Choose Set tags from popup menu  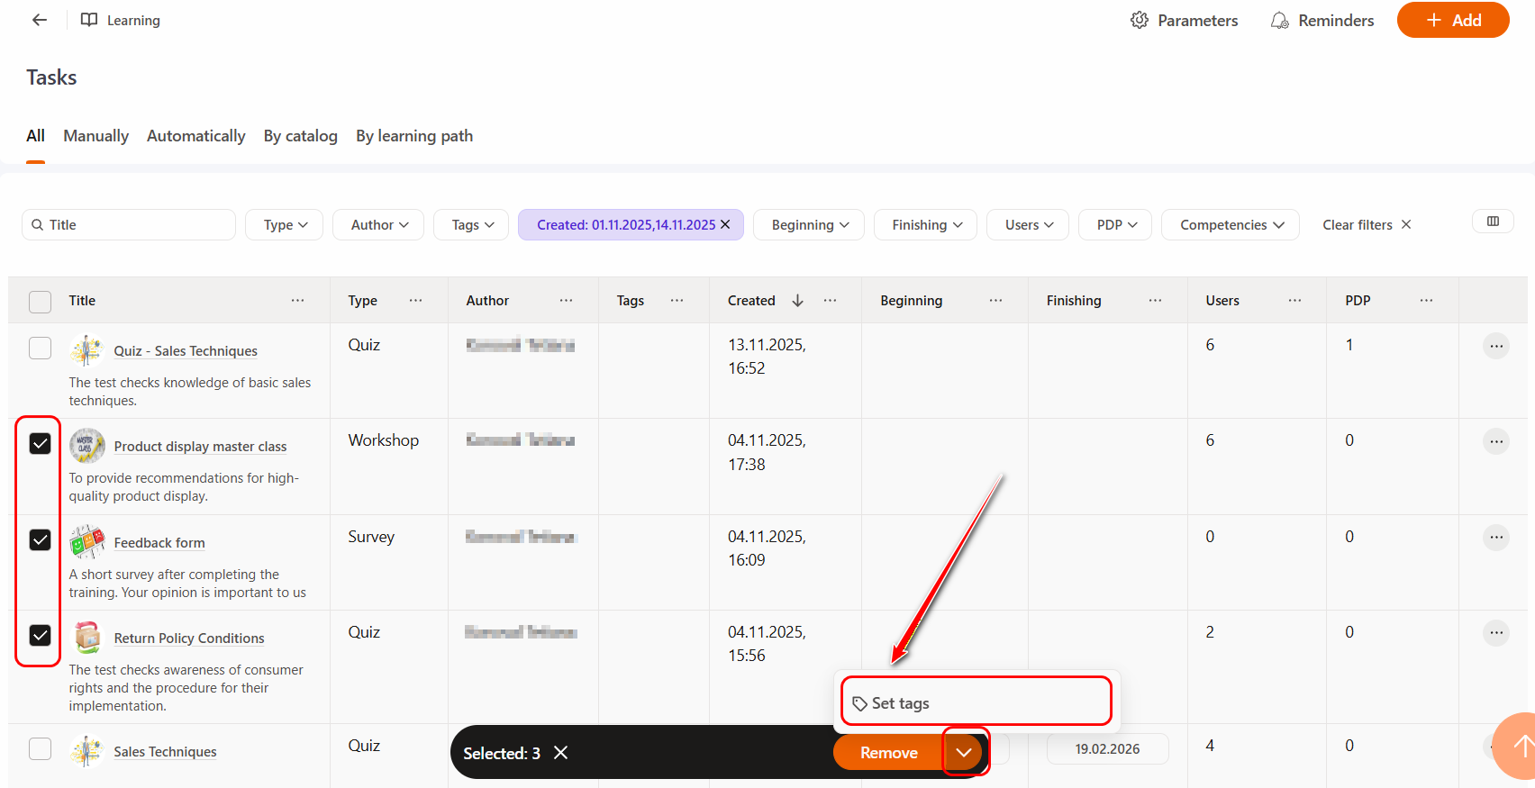[976, 703]
